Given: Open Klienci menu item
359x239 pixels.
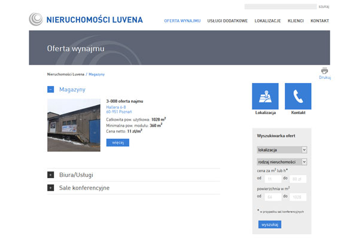Looking at the screenshot, I should (x=296, y=21).
